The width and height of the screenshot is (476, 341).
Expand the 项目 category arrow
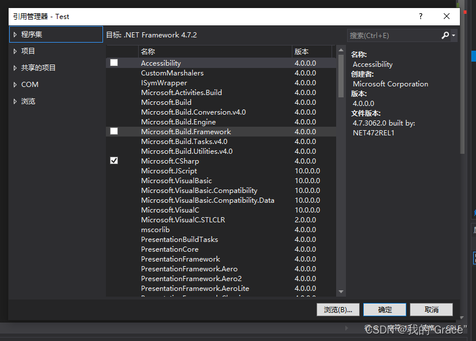(x=15, y=51)
